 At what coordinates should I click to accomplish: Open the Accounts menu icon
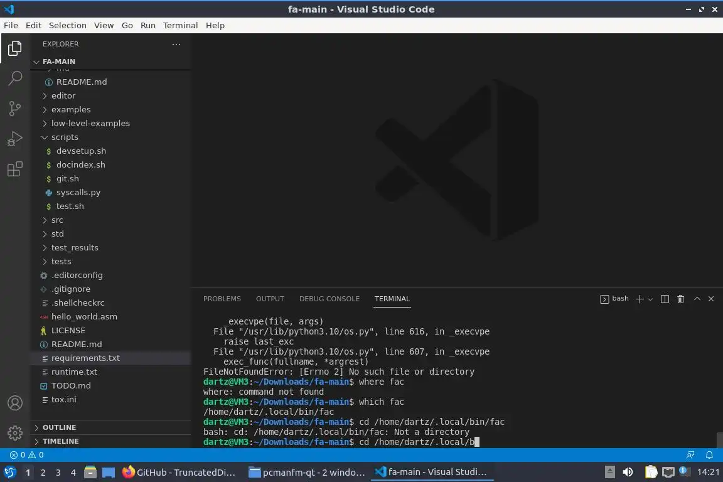pos(15,403)
